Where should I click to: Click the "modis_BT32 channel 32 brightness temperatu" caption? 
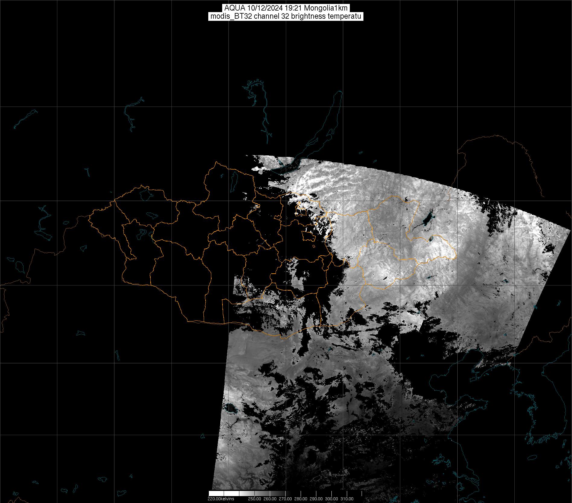[x=286, y=17]
